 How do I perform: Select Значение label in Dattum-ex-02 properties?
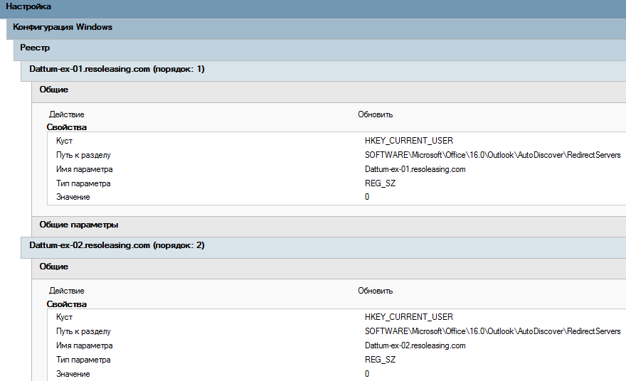[x=73, y=374]
